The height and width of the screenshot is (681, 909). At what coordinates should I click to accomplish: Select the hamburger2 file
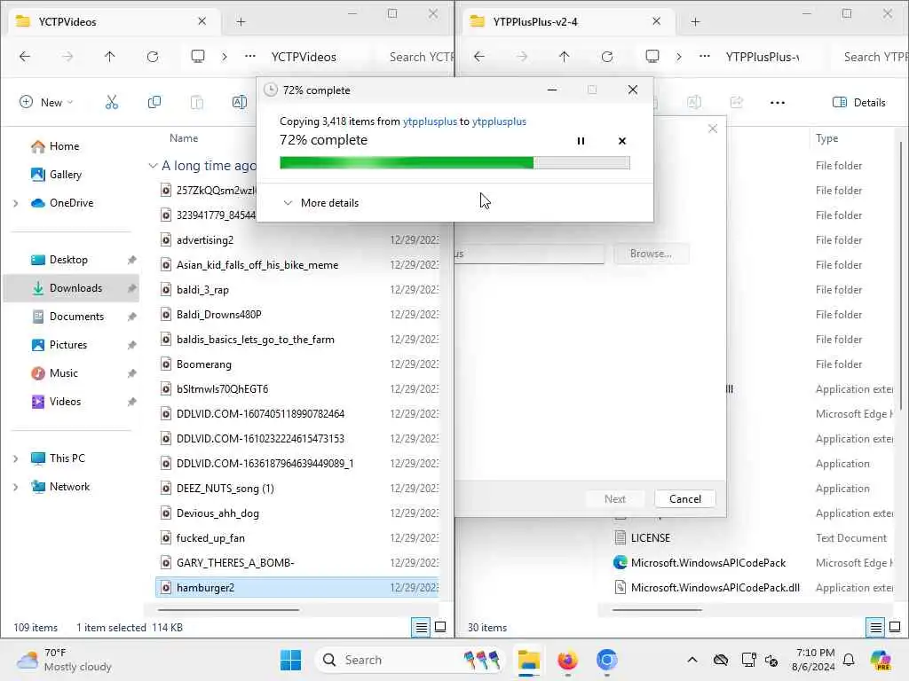tap(296, 588)
